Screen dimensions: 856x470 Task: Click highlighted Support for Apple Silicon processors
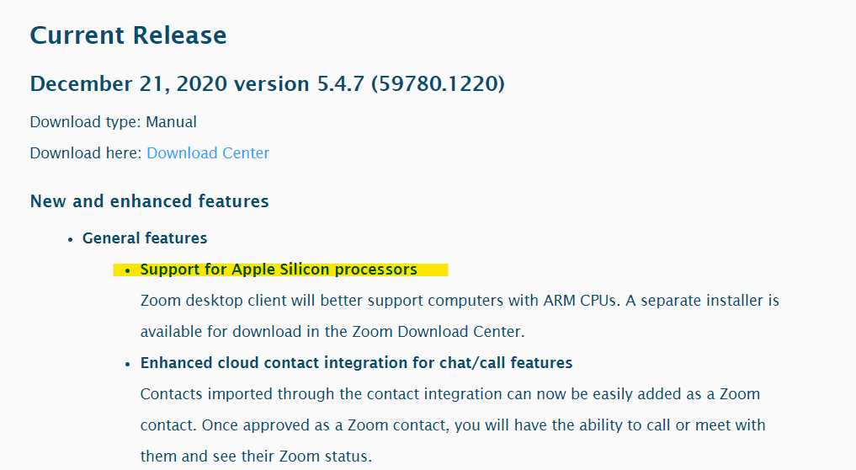279,270
